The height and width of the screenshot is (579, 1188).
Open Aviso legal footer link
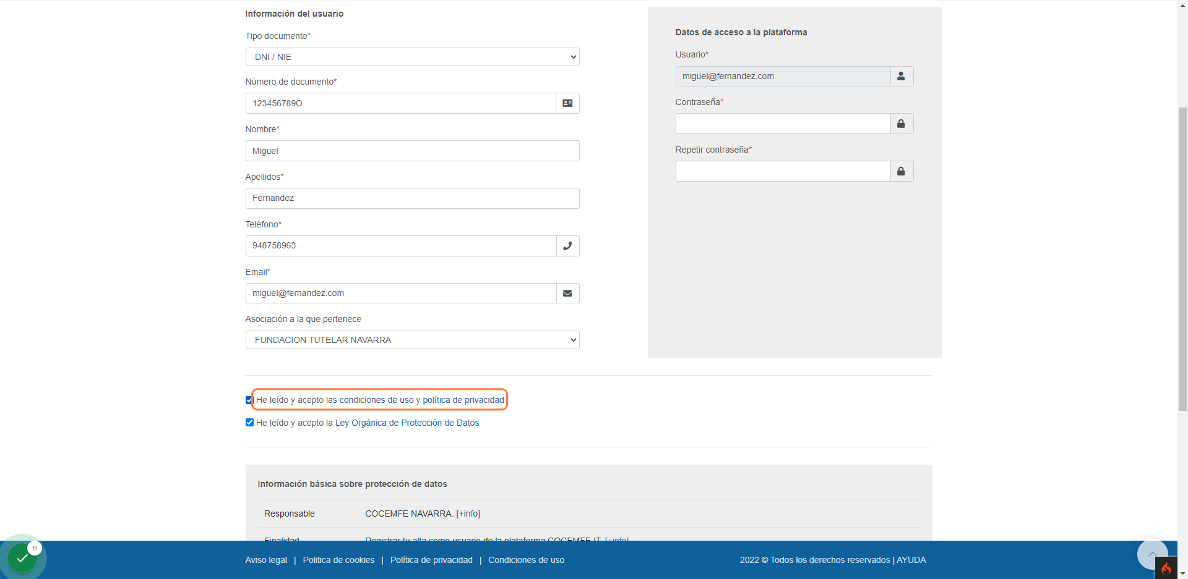tap(266, 560)
